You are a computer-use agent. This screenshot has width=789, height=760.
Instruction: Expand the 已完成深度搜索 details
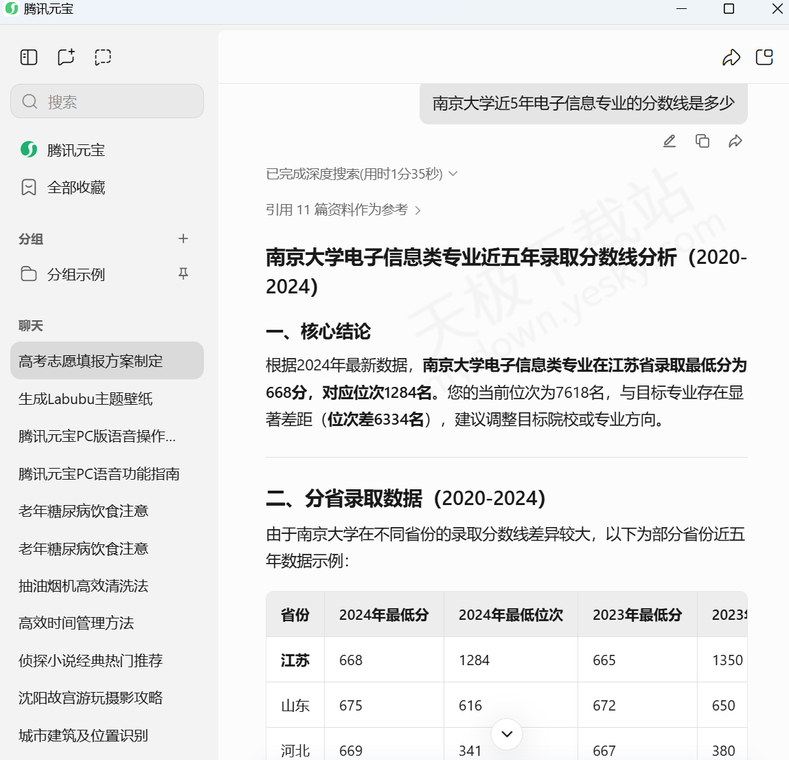pyautogui.click(x=362, y=174)
